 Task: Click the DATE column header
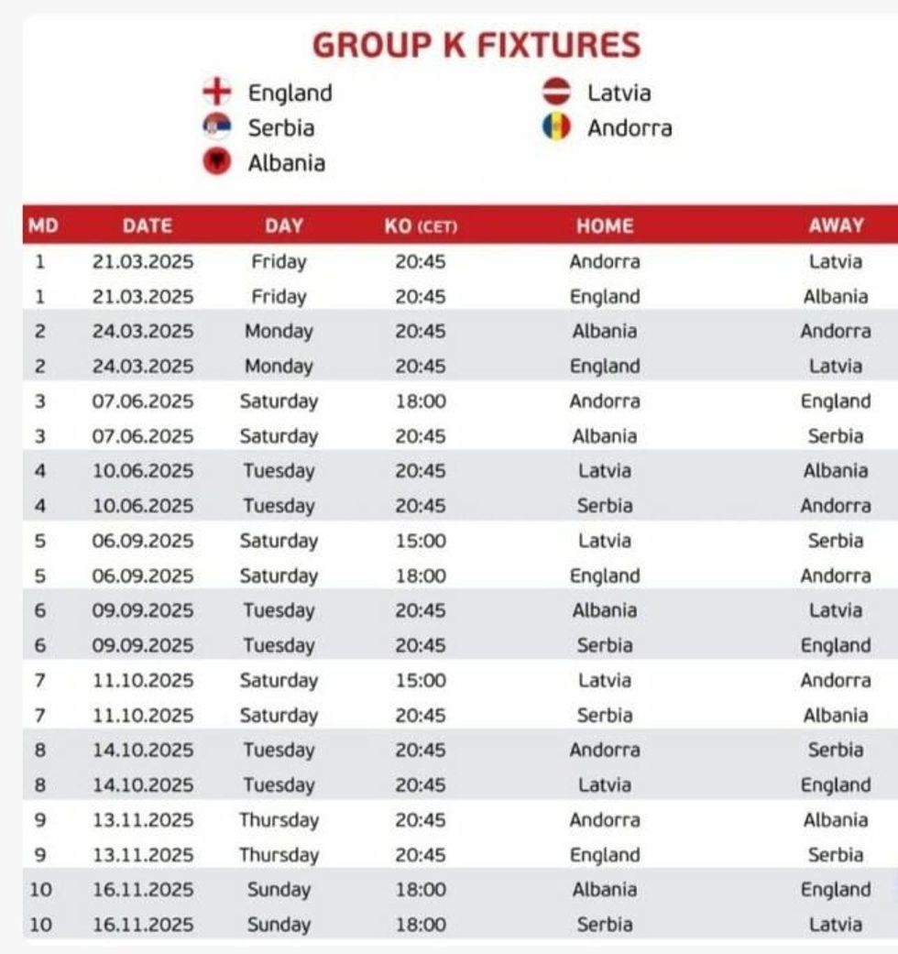coord(147,225)
